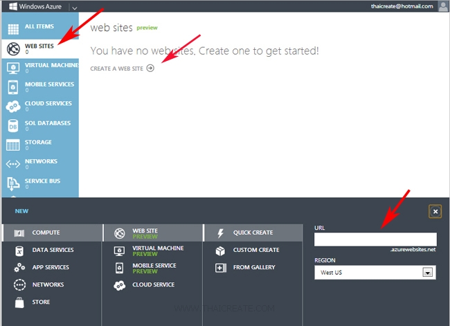Select the MOBILE SERVICE phone icon in NEW panel
This screenshot has width=450, height=326.
(x=119, y=268)
